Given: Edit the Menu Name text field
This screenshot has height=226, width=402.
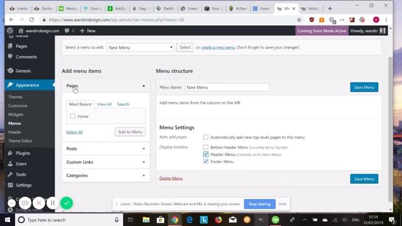Looking at the screenshot, I should pyautogui.click(x=227, y=87).
